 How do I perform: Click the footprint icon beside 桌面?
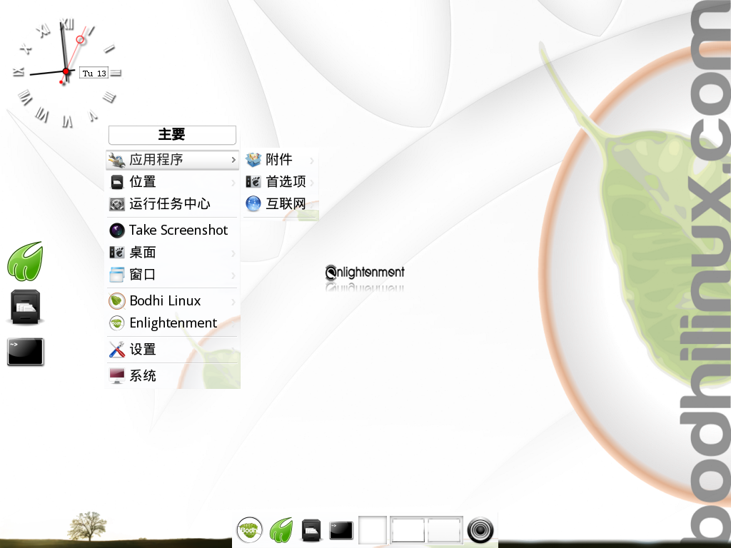point(116,252)
